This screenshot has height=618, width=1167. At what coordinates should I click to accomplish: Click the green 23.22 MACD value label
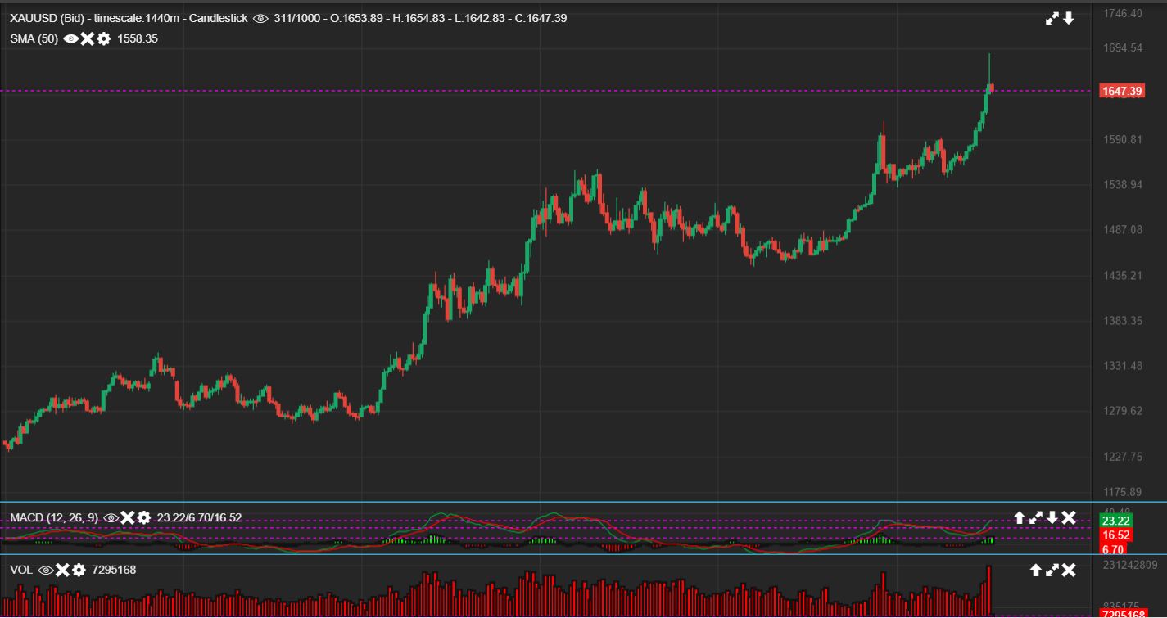click(1117, 521)
